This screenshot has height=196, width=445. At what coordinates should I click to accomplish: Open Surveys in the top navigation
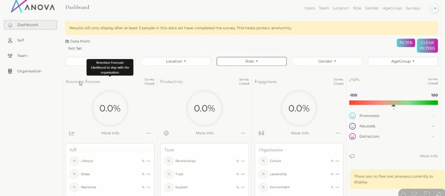click(x=413, y=8)
